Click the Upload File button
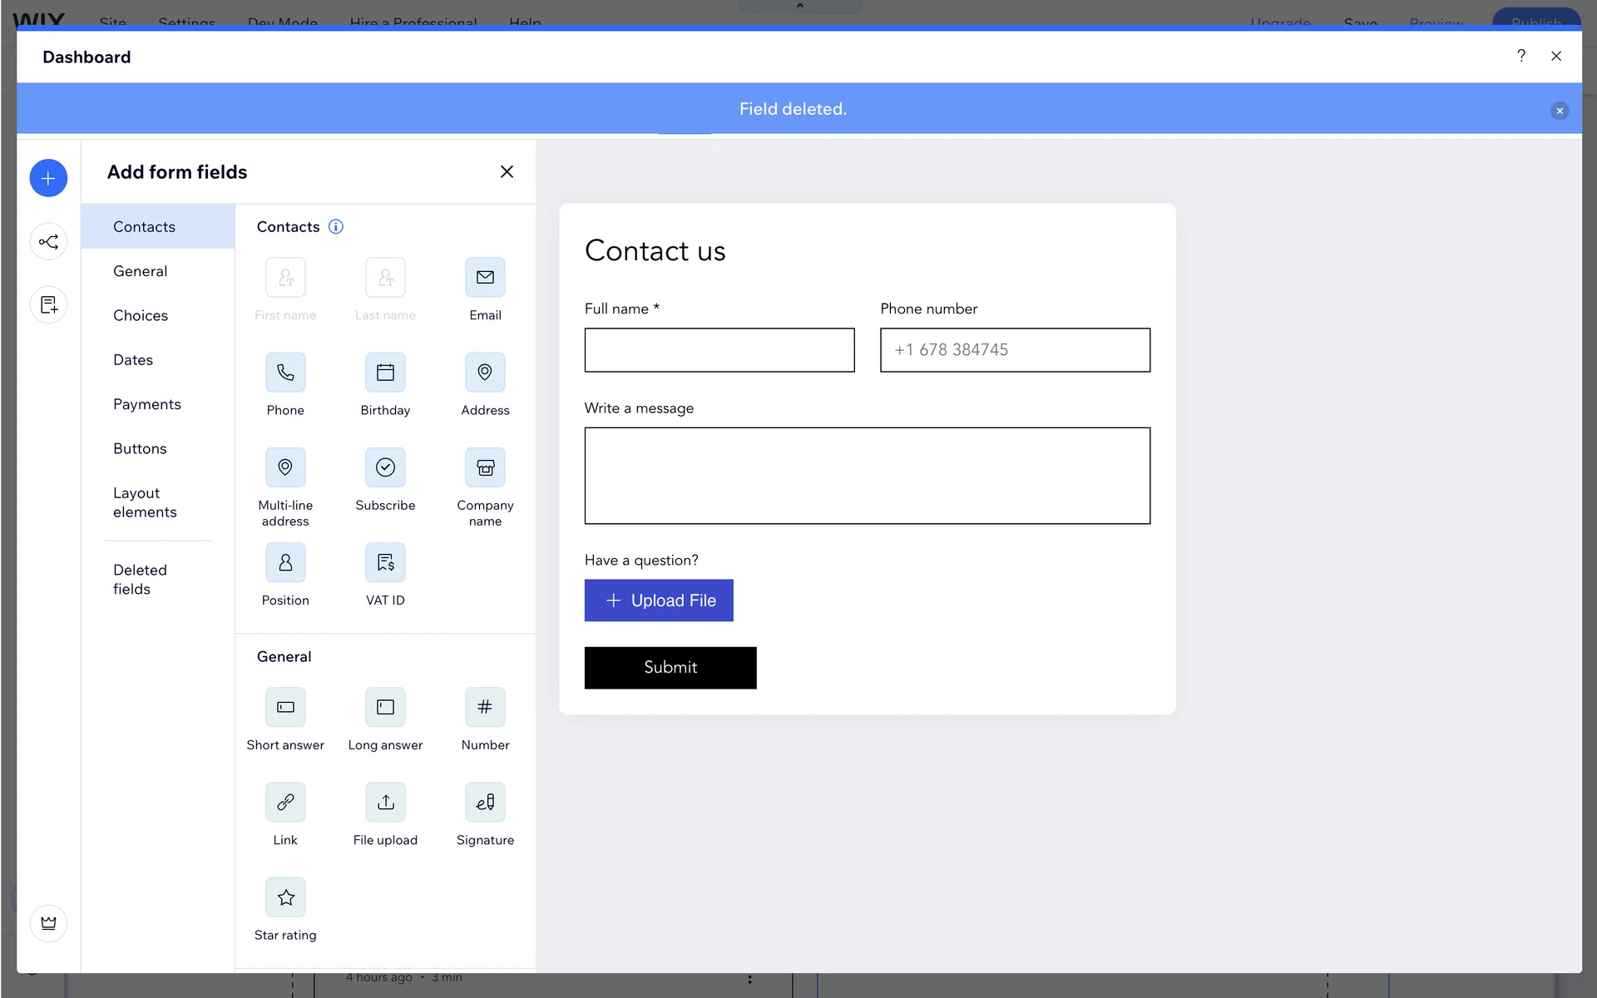Viewport: 1597px width, 998px height. pos(659,600)
